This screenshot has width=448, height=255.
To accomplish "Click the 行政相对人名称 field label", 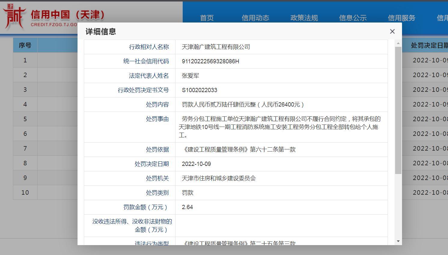I will [149, 47].
